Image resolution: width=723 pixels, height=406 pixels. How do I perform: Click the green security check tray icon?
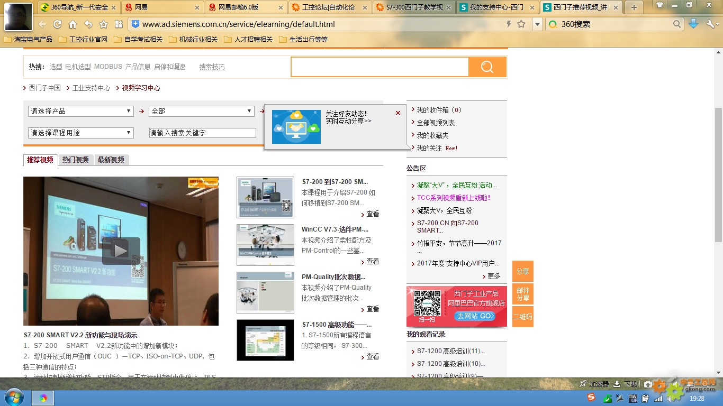click(608, 399)
